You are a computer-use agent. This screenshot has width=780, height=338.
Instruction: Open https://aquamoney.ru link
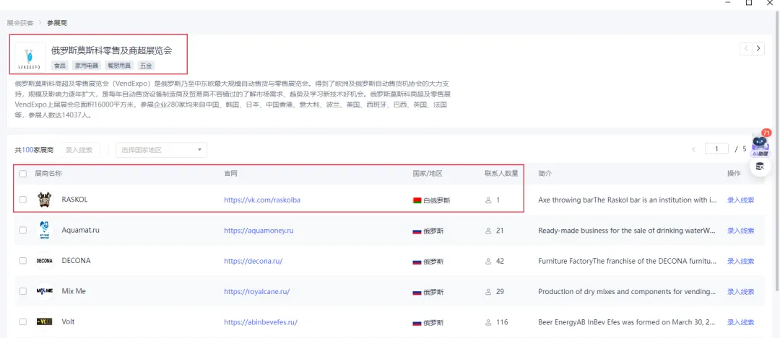259,231
